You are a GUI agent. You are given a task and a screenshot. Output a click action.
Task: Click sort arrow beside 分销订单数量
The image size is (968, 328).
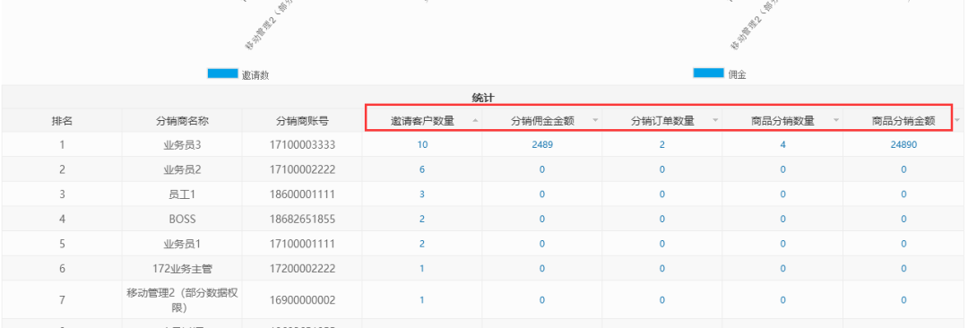click(715, 120)
